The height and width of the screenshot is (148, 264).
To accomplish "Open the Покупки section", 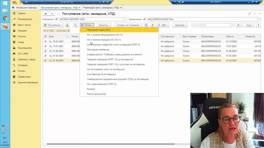I will 22,37.
